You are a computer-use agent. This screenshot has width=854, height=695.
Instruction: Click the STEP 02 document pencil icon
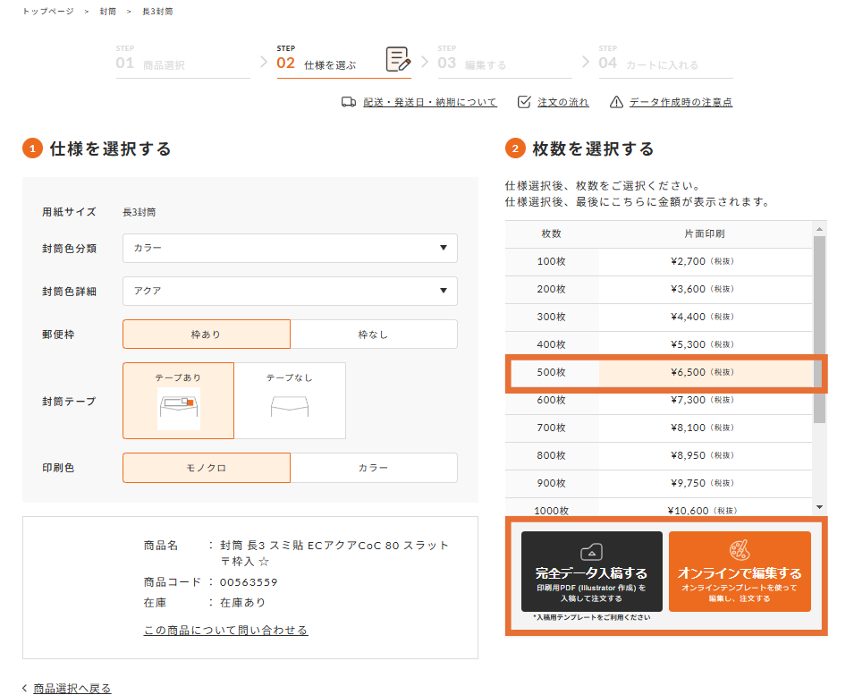pos(398,60)
